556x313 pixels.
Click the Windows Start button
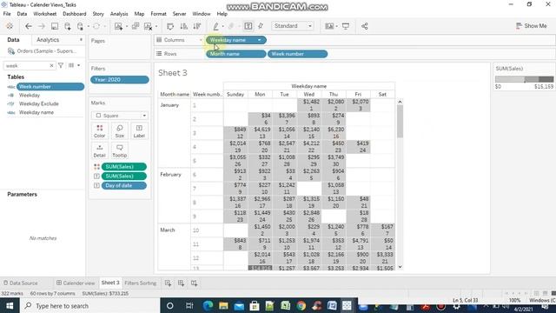(x=10, y=305)
